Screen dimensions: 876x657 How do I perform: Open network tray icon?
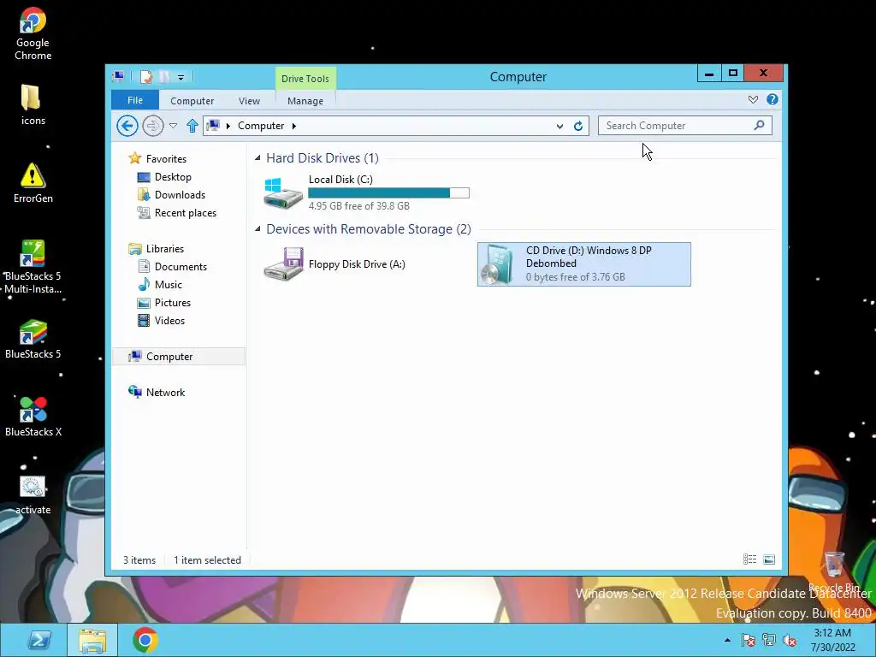(769, 640)
